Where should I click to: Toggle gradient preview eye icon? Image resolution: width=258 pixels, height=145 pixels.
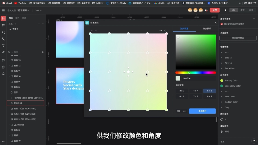(x=160, y=30)
